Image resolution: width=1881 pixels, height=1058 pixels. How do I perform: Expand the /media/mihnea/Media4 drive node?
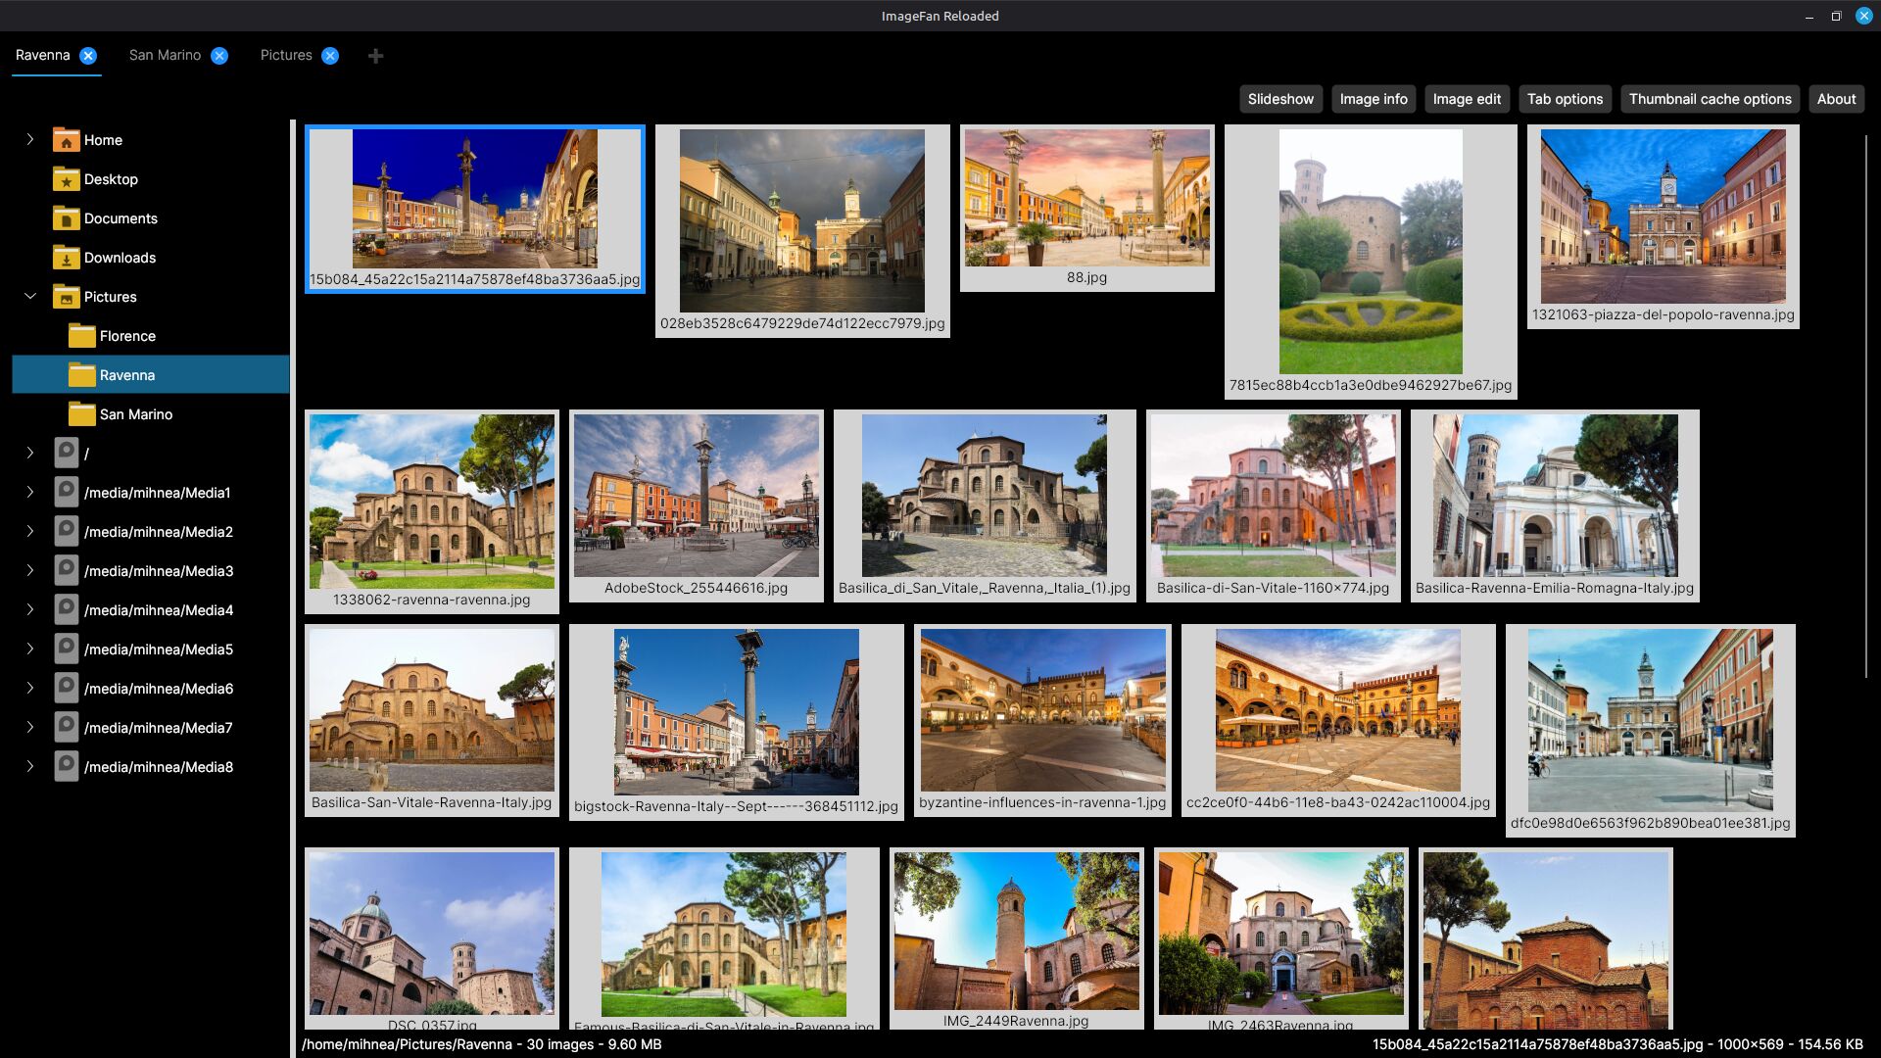(30, 609)
